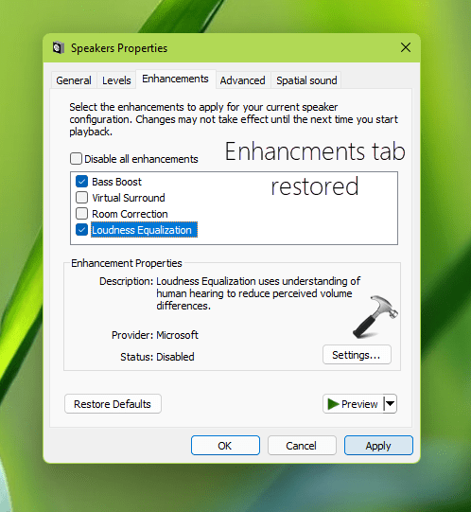Close the Speakers Properties dialog

(406, 47)
